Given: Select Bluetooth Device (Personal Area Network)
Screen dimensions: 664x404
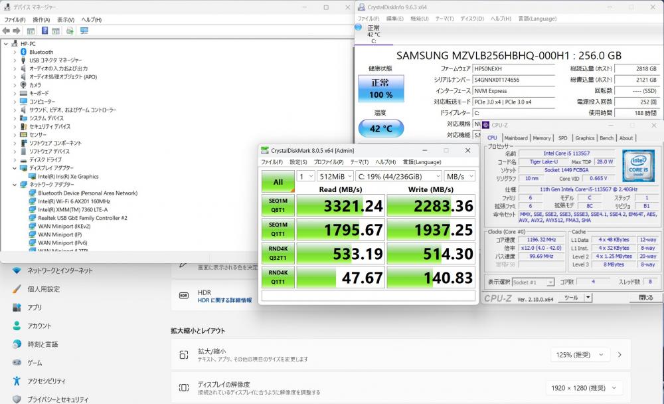Looking at the screenshot, I should click(x=87, y=193).
